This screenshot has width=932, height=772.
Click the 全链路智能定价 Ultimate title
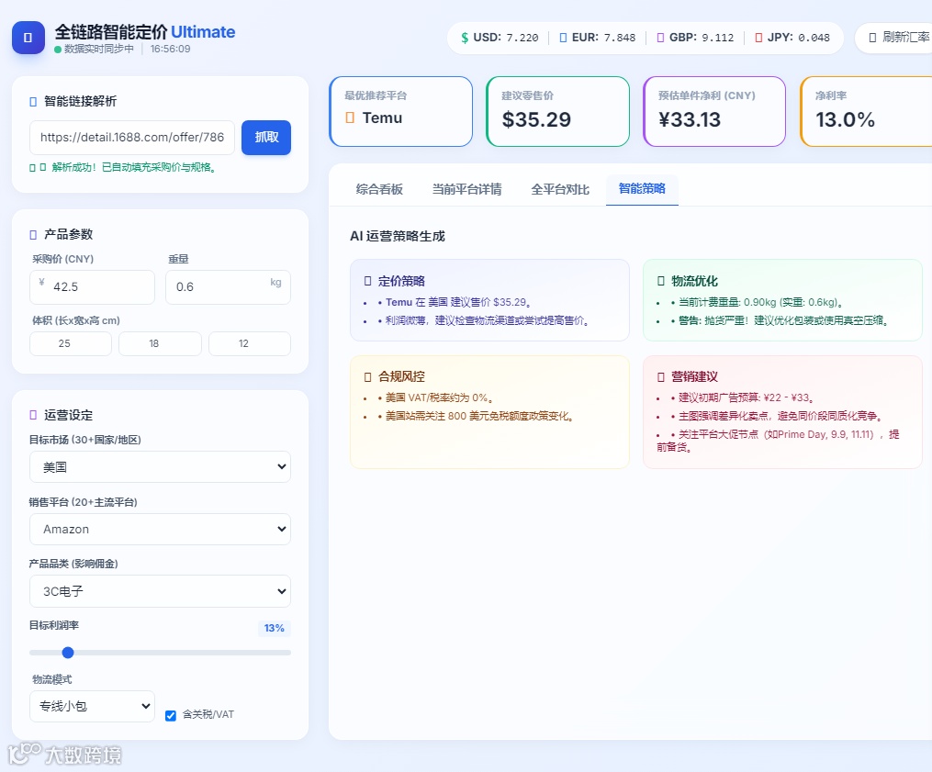coord(144,32)
